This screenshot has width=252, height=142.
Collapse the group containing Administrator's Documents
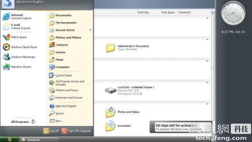(x=207, y=40)
